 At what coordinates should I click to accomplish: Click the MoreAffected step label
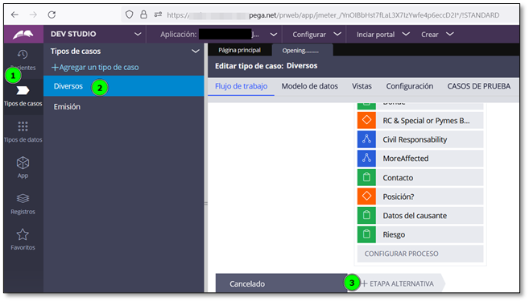click(406, 159)
